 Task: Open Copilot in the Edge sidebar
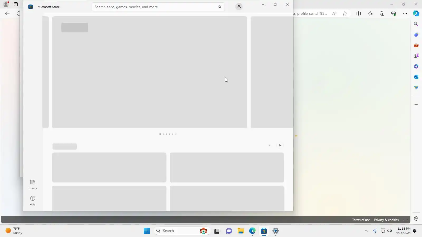pyautogui.click(x=416, y=13)
